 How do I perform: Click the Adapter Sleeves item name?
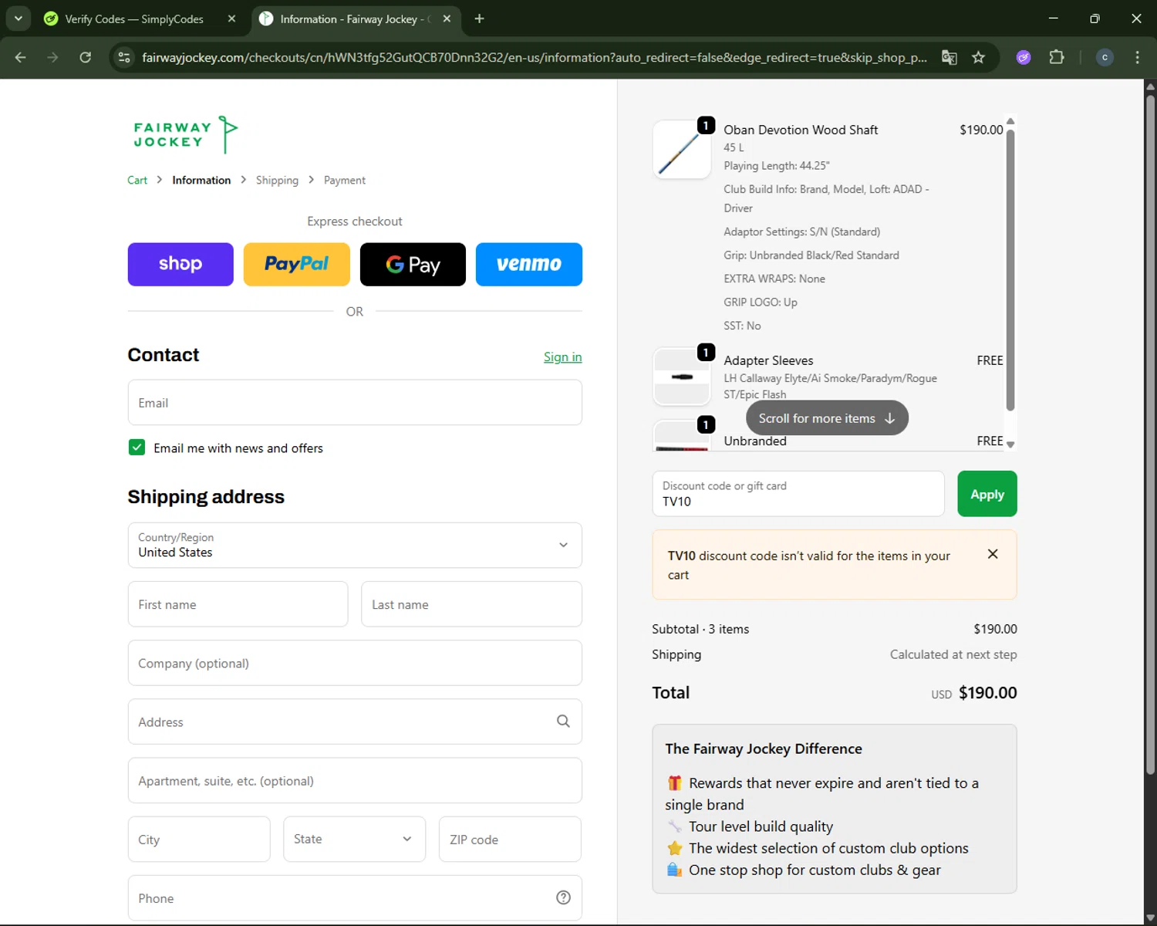tap(768, 360)
